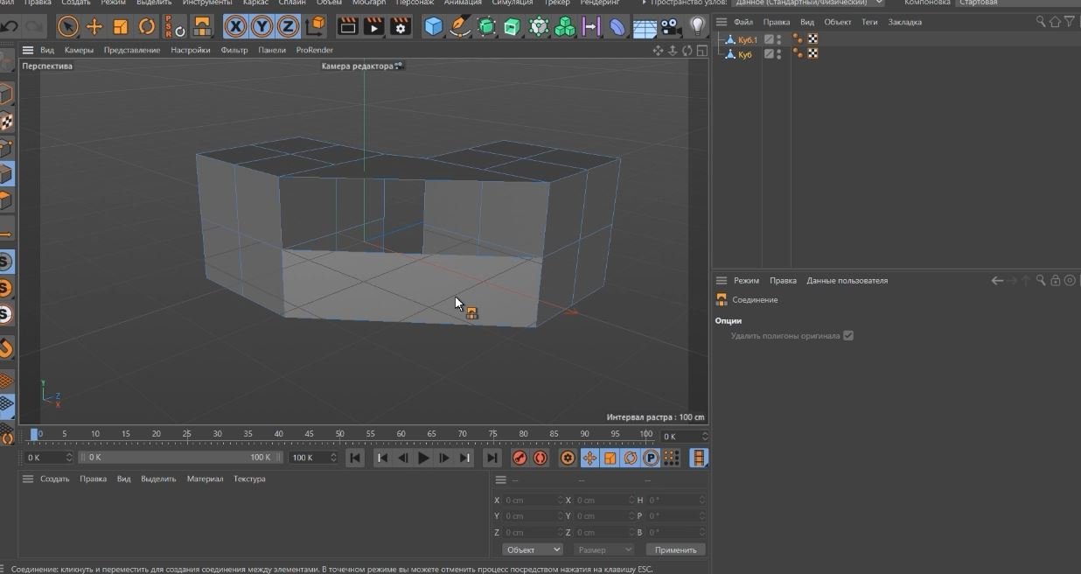Image resolution: width=1081 pixels, height=574 pixels.
Task: Open viewport hamburger menu next to 'Вид'
Action: pyautogui.click(x=28, y=50)
